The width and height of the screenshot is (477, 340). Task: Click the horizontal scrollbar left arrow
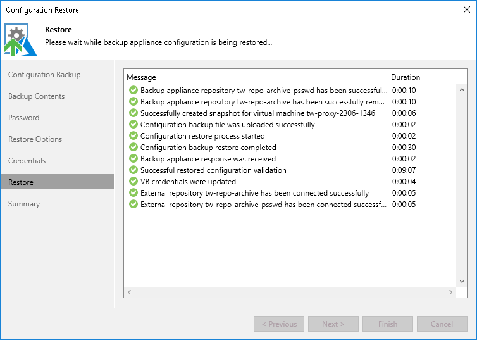pyautogui.click(x=129, y=293)
